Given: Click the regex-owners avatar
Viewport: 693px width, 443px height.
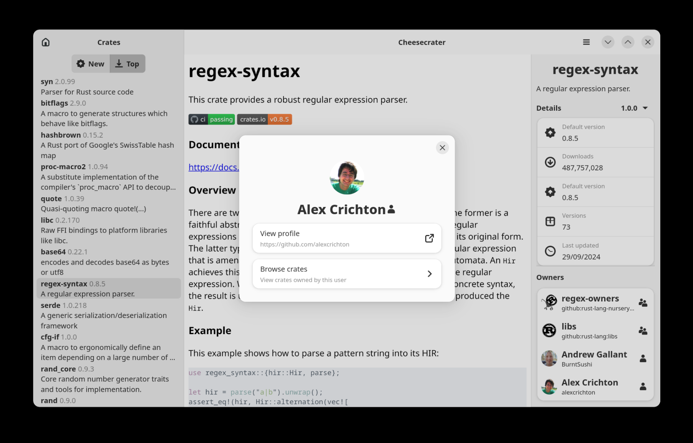Looking at the screenshot, I should pos(549,303).
